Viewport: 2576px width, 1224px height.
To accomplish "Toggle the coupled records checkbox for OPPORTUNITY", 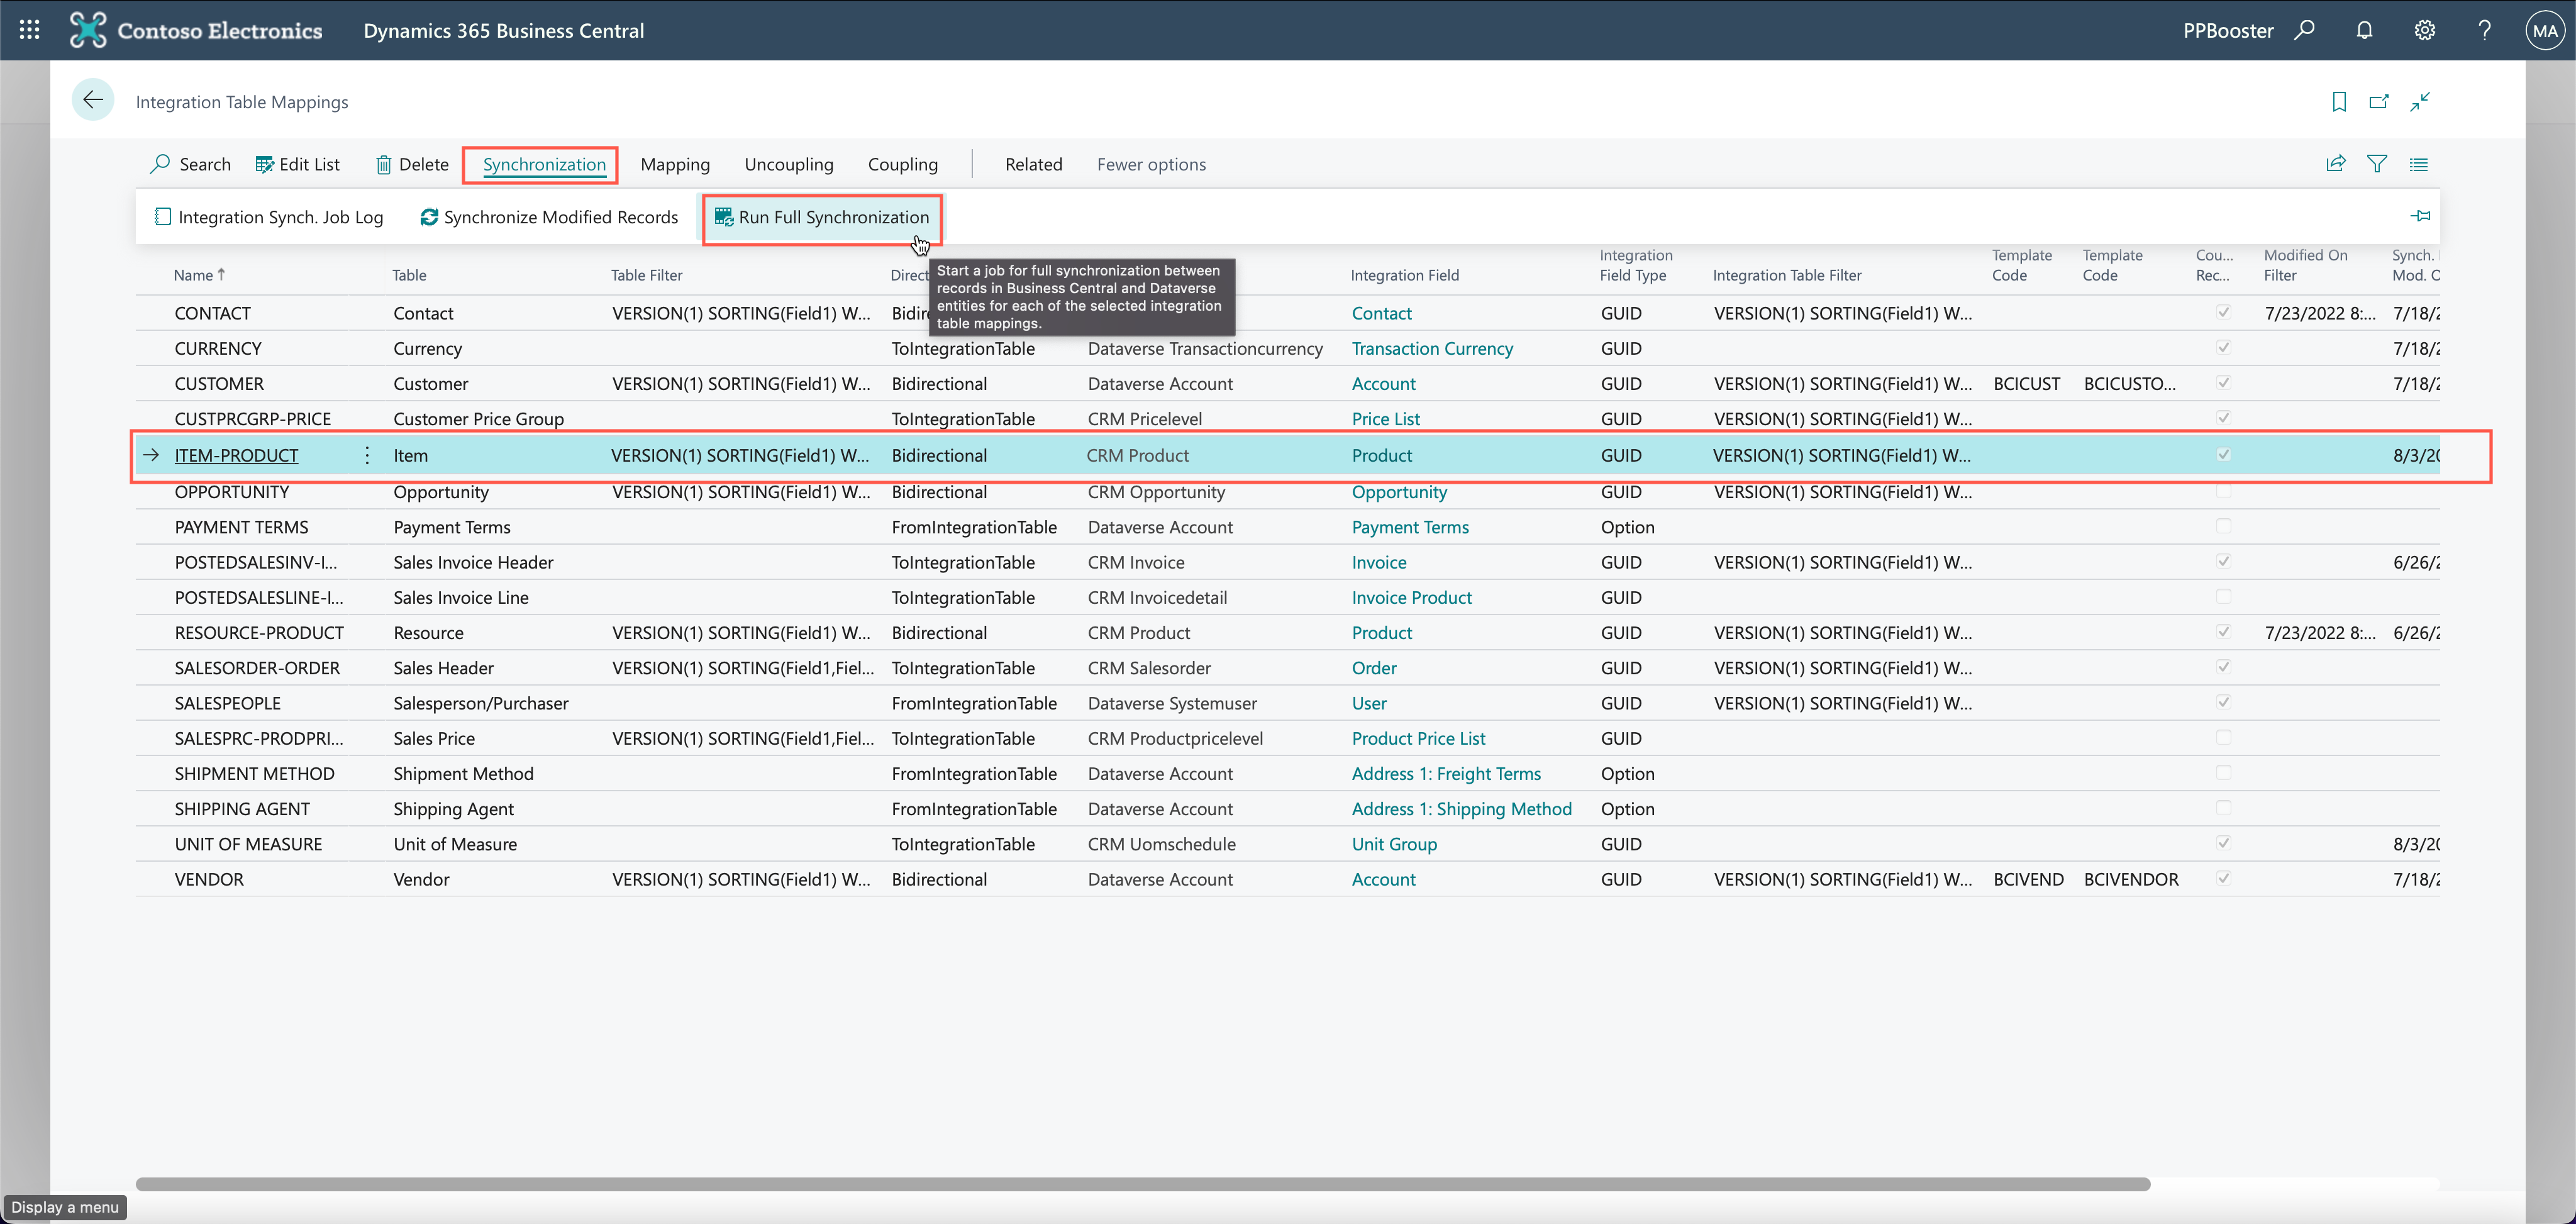I will pyautogui.click(x=2223, y=491).
